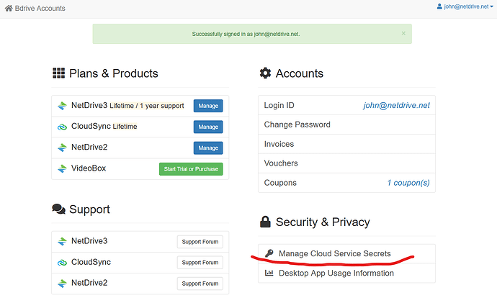Click the CloudSync logo icon in Support section
This screenshot has height=303, width=497.
(62, 262)
